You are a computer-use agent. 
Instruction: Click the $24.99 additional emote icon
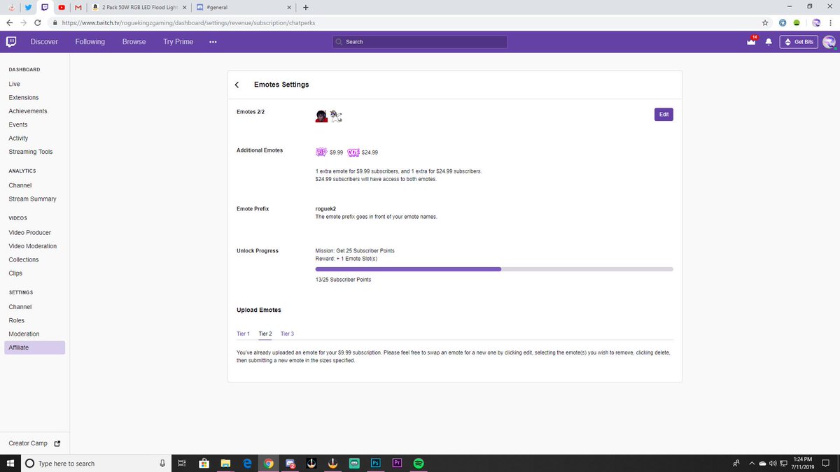pos(353,152)
